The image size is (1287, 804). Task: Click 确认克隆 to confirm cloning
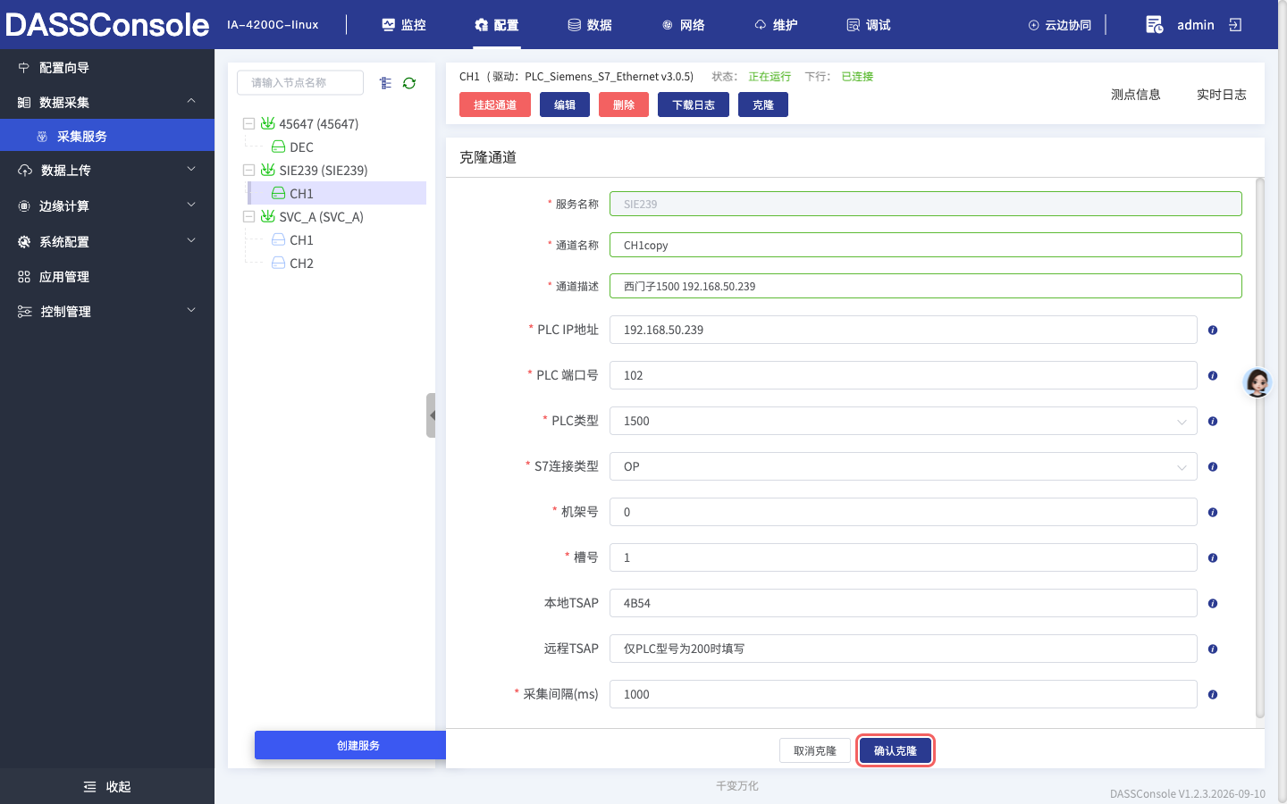[896, 750]
